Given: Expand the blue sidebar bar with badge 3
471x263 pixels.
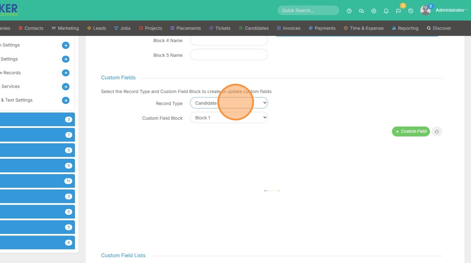Looking at the screenshot, I should point(37,119).
